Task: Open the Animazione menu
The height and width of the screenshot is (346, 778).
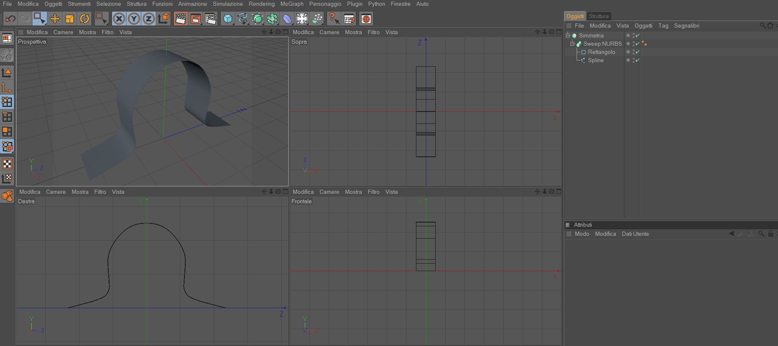Action: pos(193,4)
